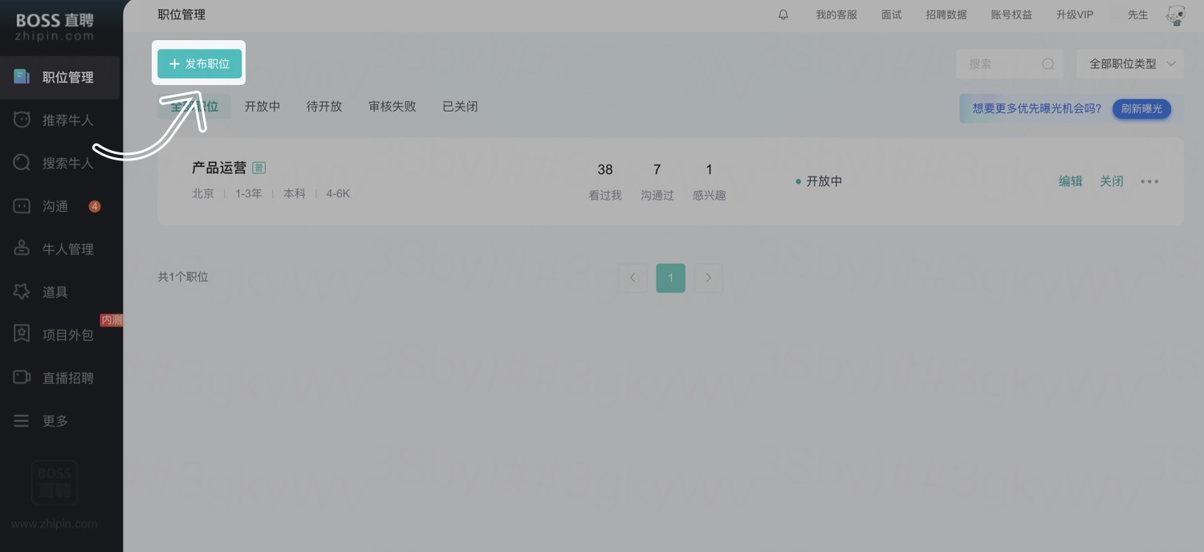Open the 沟通 messages panel
The height and width of the screenshot is (552, 1204).
click(56, 205)
